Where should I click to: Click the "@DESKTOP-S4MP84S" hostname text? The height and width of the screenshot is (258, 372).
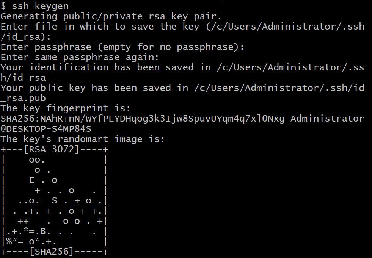(46, 129)
